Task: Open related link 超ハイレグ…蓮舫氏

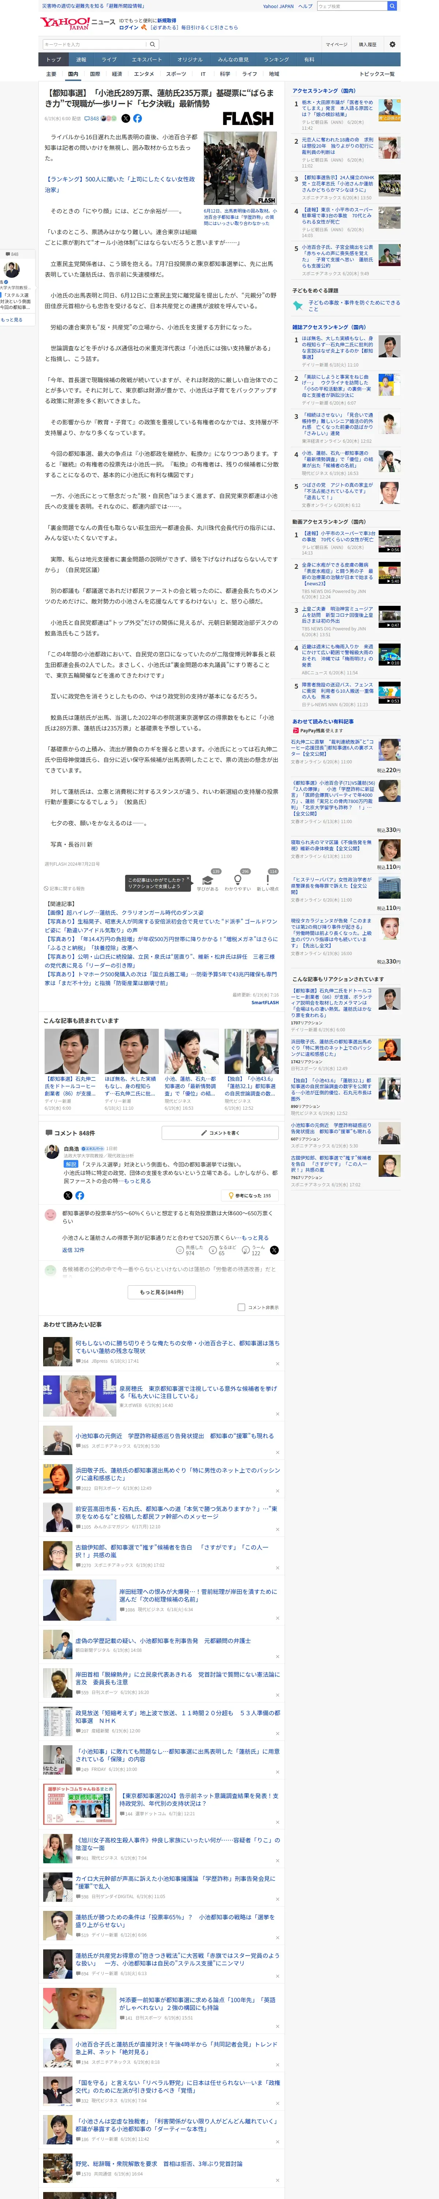Action: click(124, 913)
